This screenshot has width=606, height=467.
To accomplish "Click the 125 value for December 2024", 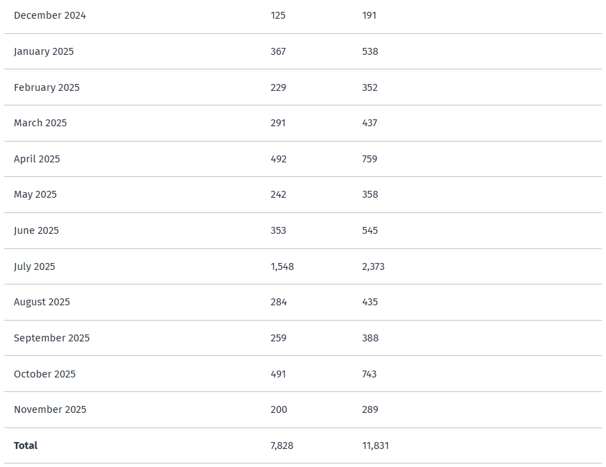I will [278, 15].
